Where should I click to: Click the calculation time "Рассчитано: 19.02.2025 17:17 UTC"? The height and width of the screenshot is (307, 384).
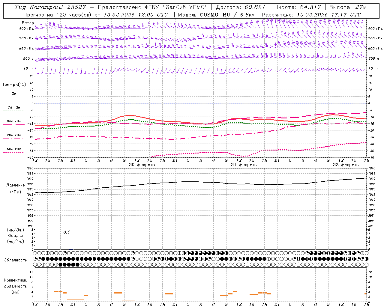coord(311,15)
